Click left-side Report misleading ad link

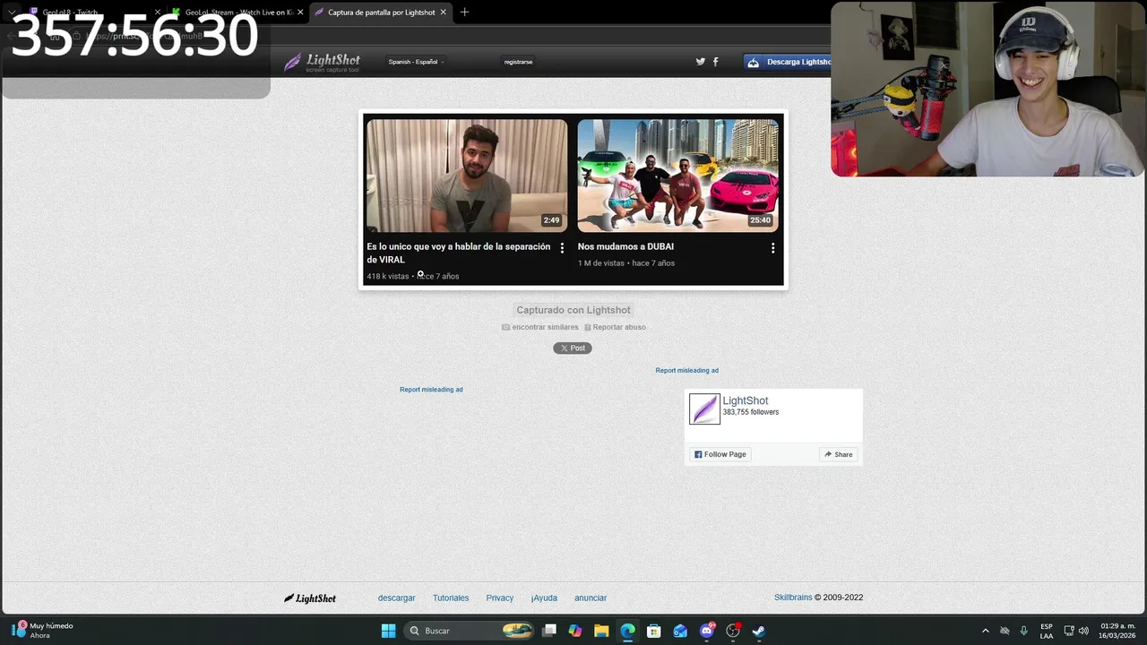pyautogui.click(x=431, y=390)
